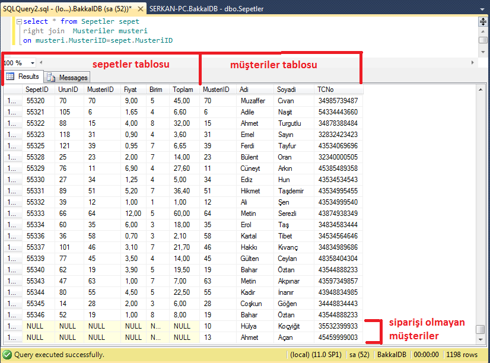The width and height of the screenshot is (490, 363).
Task: Open the active files dropdown arrow
Action: tap(482, 9)
